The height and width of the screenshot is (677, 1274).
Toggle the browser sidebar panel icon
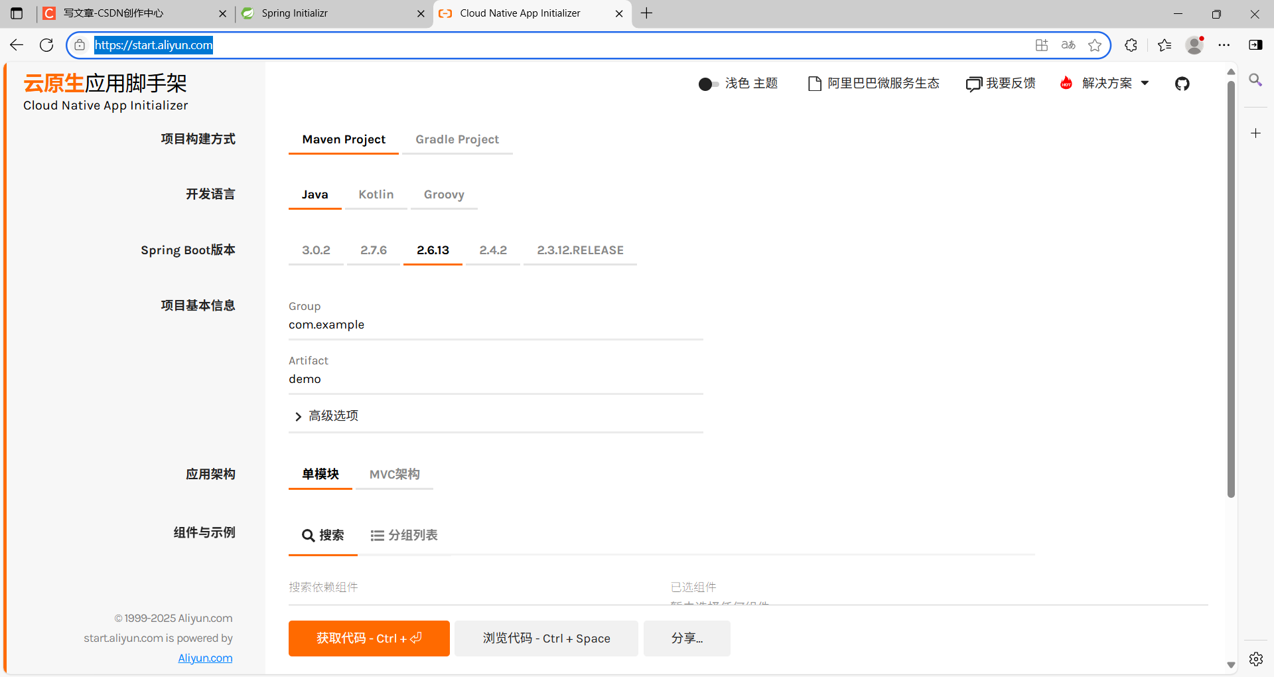[x=1255, y=45]
